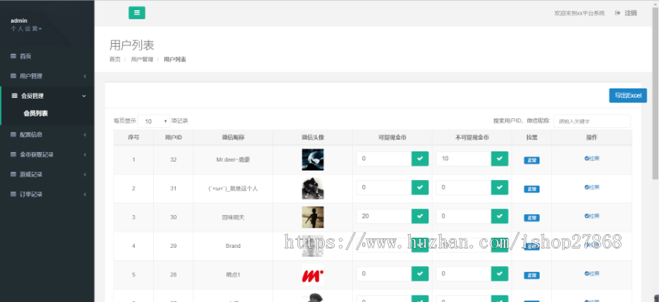Edit withdrawable coins field showing 20
Screen dimensions: 659x302
click(x=384, y=216)
